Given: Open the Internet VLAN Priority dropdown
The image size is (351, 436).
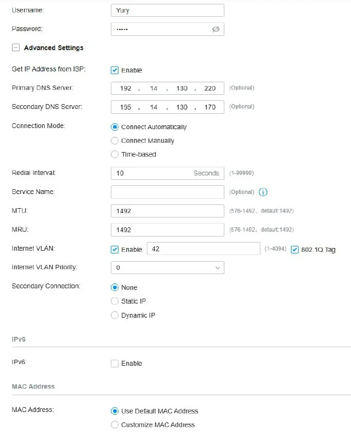Looking at the screenshot, I should coord(167,268).
